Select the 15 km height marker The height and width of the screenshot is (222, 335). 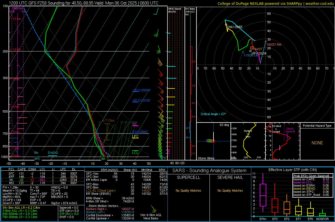pyautogui.click(x=16, y=19)
